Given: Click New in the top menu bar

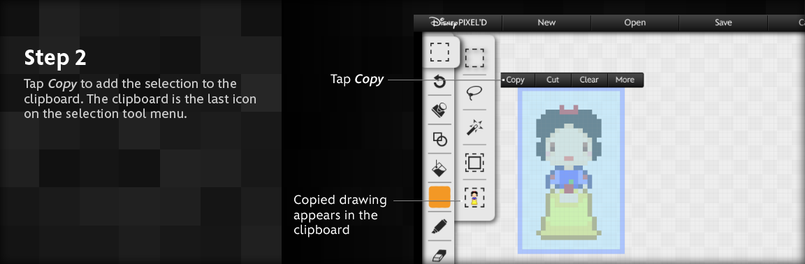Looking at the screenshot, I should point(546,22).
